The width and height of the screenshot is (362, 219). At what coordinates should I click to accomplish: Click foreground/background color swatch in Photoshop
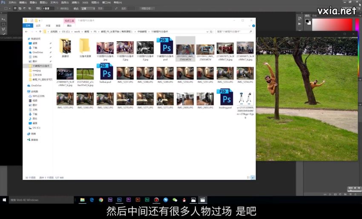[308, 22]
